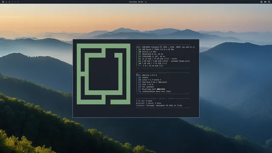
Task: Select the 'Blueridge Dark' theme name
Action: click(x=149, y=89)
